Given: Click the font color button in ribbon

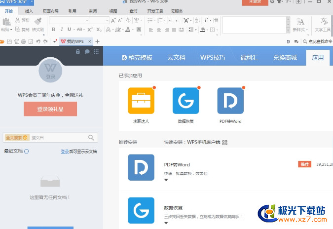Looking at the screenshot, I should point(128,30).
